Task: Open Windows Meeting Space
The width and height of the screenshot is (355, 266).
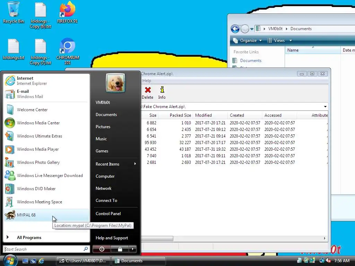Action: click(x=46, y=202)
